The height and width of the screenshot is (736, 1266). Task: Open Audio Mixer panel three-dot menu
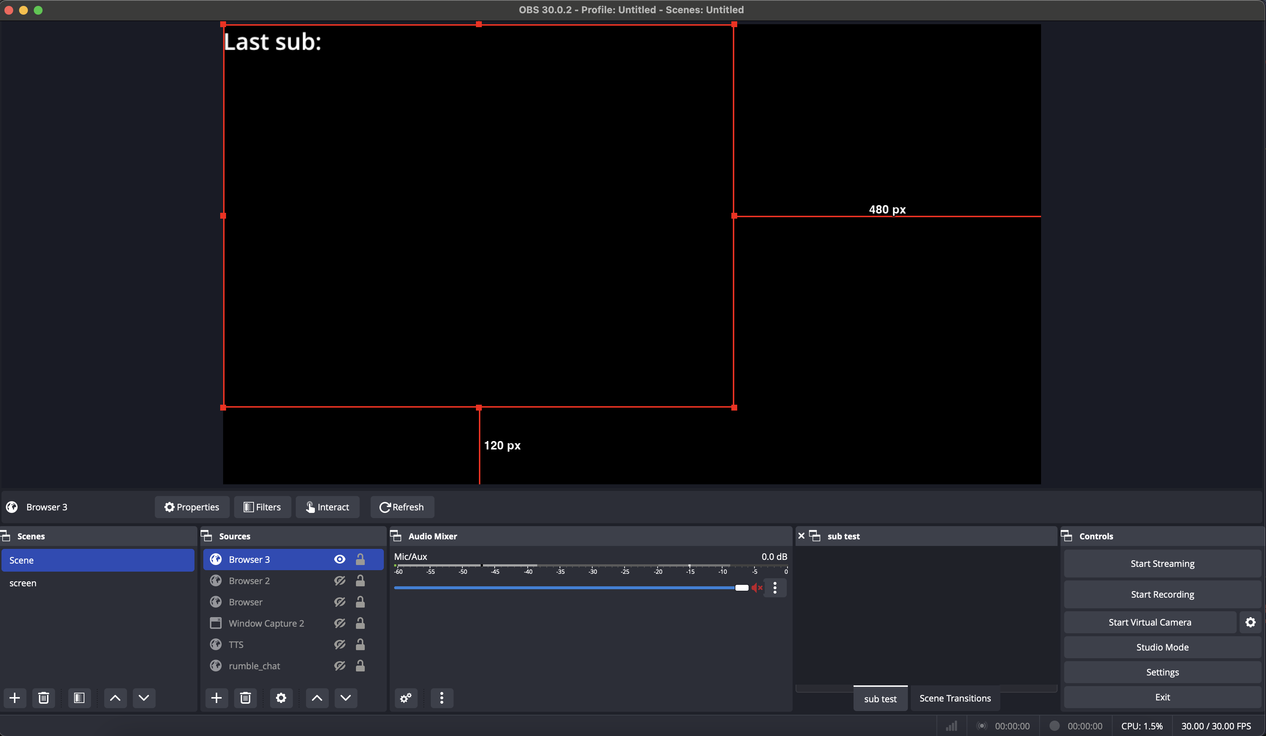pos(441,698)
